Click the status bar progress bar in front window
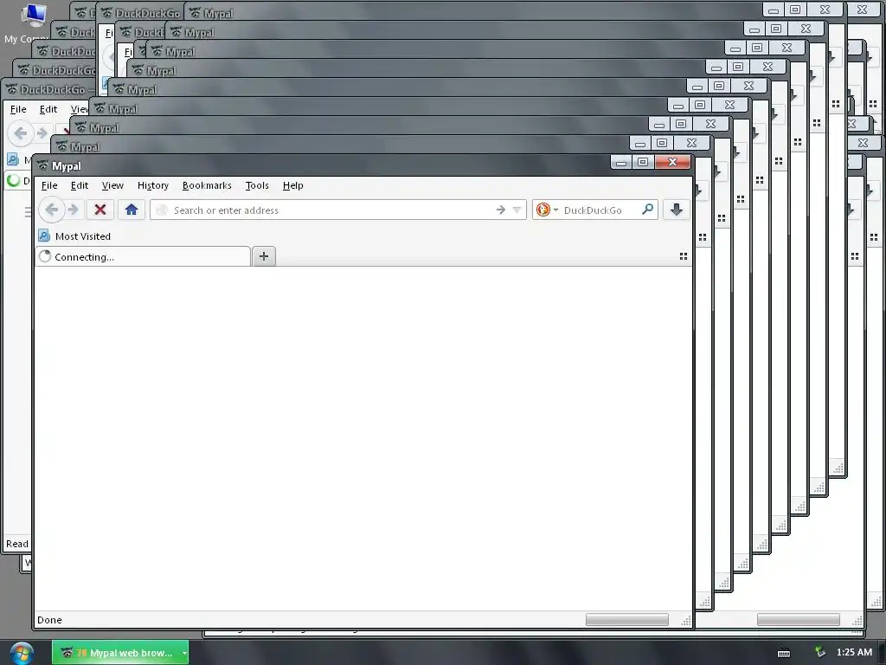The height and width of the screenshot is (665, 886). coord(626,620)
